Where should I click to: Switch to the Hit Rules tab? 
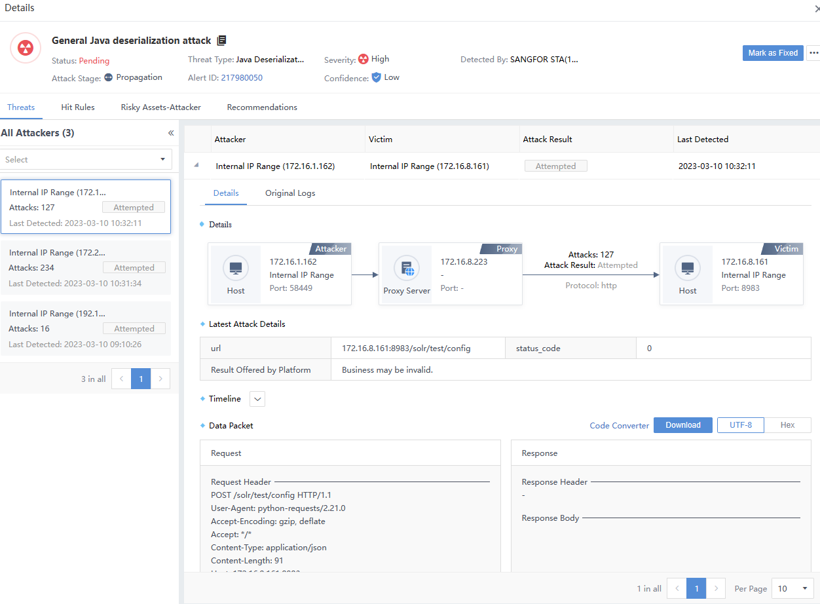[x=78, y=107]
